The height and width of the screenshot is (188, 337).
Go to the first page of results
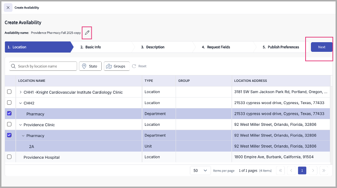point(280,170)
